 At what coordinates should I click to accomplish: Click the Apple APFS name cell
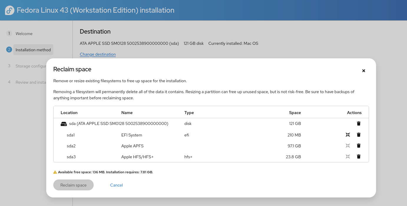pyautogui.click(x=133, y=146)
